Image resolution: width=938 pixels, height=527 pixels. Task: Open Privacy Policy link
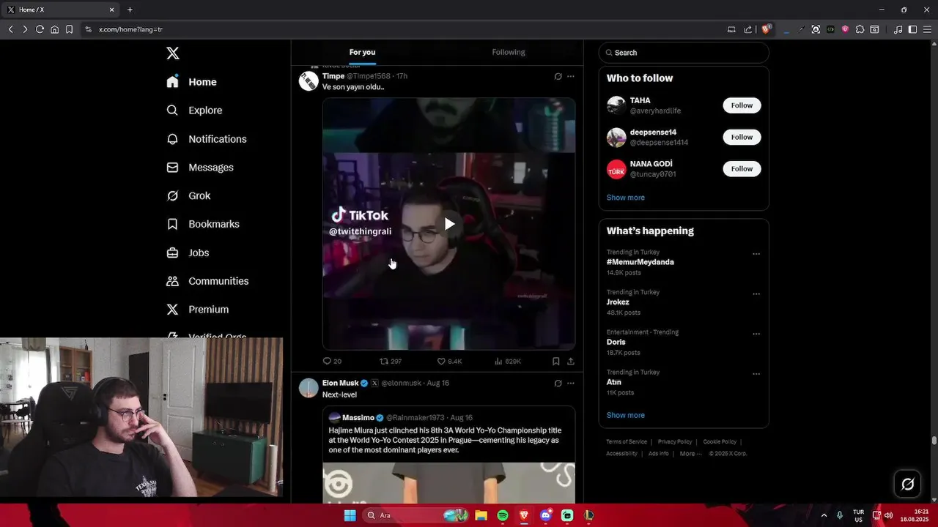pyautogui.click(x=675, y=442)
